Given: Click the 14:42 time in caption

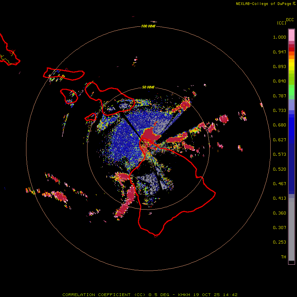Looking at the screenshot, I should [230, 295].
